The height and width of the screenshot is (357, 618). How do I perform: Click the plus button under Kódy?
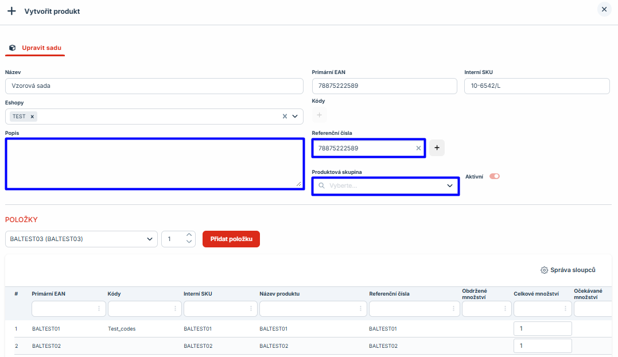(320, 115)
